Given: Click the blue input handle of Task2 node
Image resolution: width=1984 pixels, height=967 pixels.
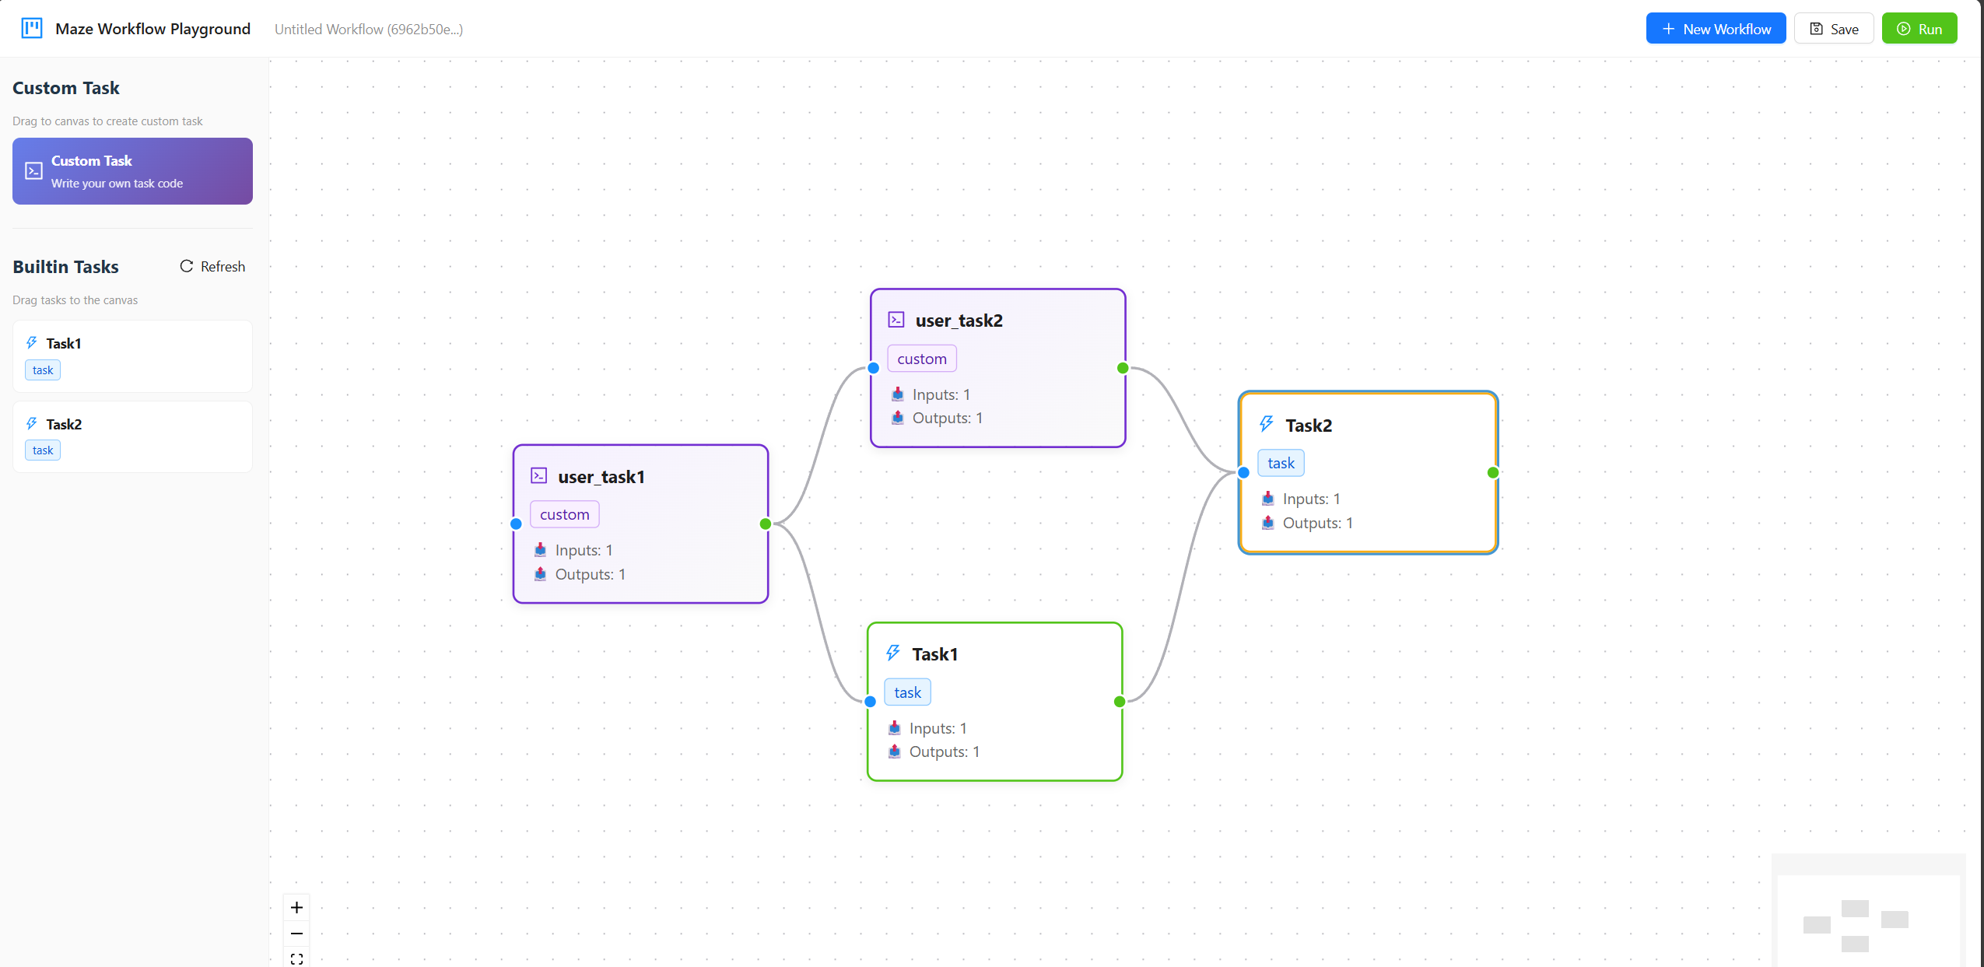Looking at the screenshot, I should 1243,472.
